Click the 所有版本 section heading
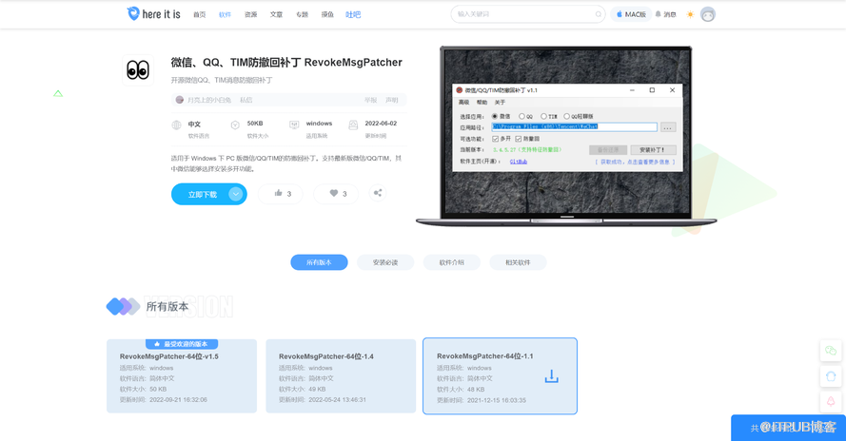Viewport: 846px width, 441px height. (x=167, y=307)
